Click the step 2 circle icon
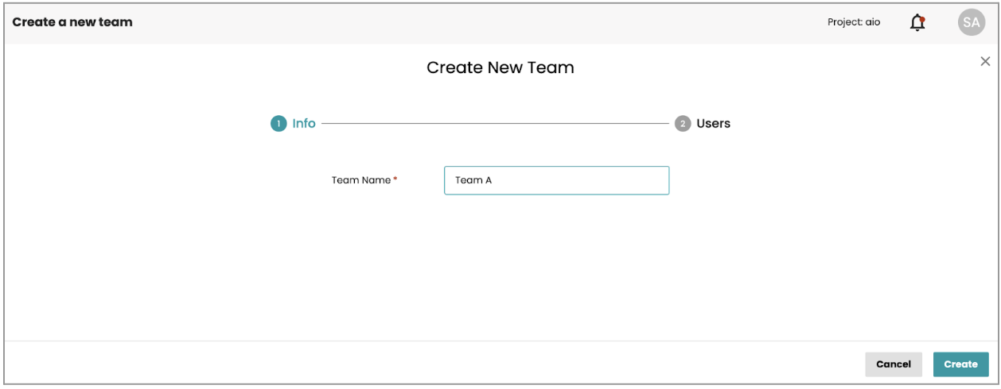 [683, 124]
